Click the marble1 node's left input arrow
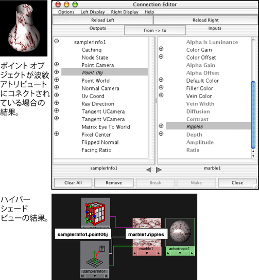Screen dimensions: 259x280 coord(135,253)
